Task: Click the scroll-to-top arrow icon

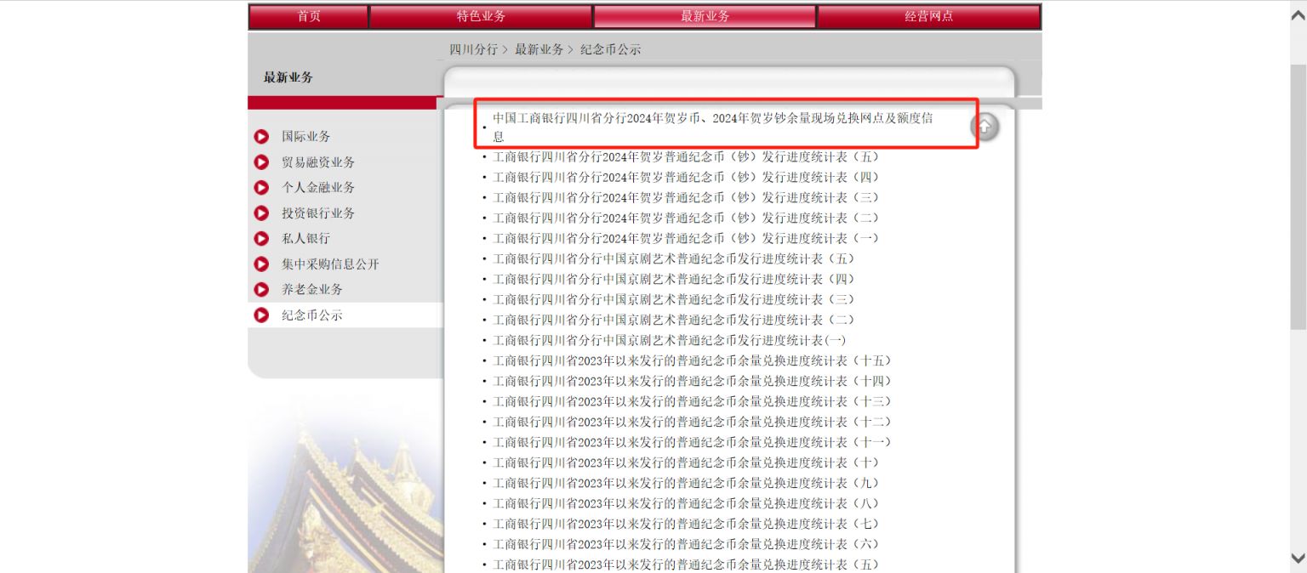Action: (985, 127)
